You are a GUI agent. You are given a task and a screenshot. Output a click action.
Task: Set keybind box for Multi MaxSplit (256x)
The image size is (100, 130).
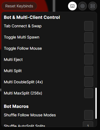pos(89,93)
